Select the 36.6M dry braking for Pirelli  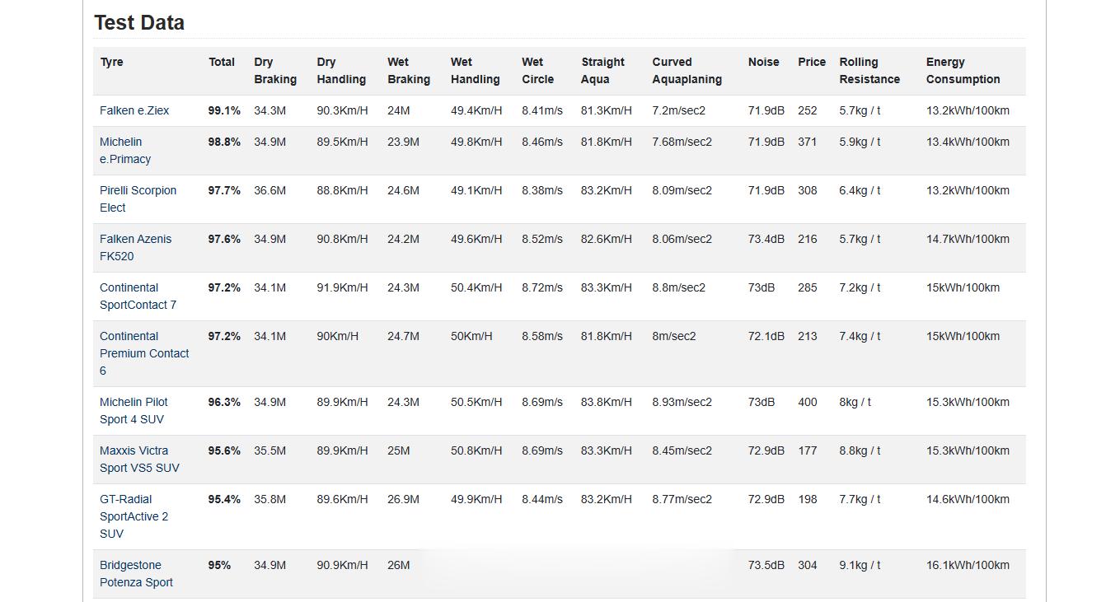point(269,190)
